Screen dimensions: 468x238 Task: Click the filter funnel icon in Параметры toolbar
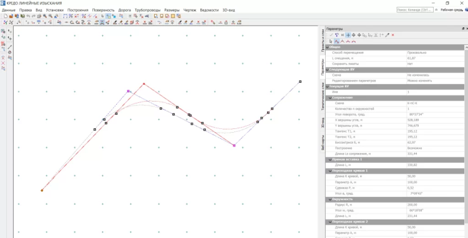(337, 35)
